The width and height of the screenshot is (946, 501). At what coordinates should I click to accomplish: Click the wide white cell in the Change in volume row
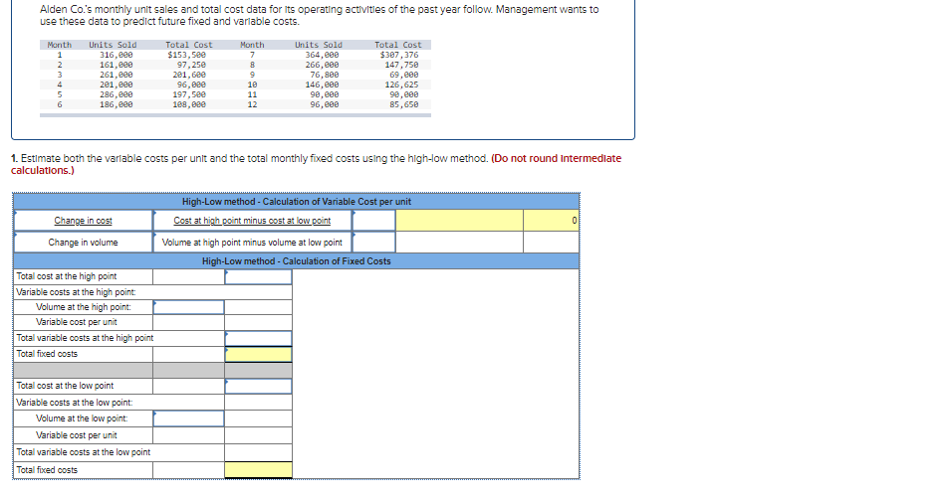(x=459, y=243)
